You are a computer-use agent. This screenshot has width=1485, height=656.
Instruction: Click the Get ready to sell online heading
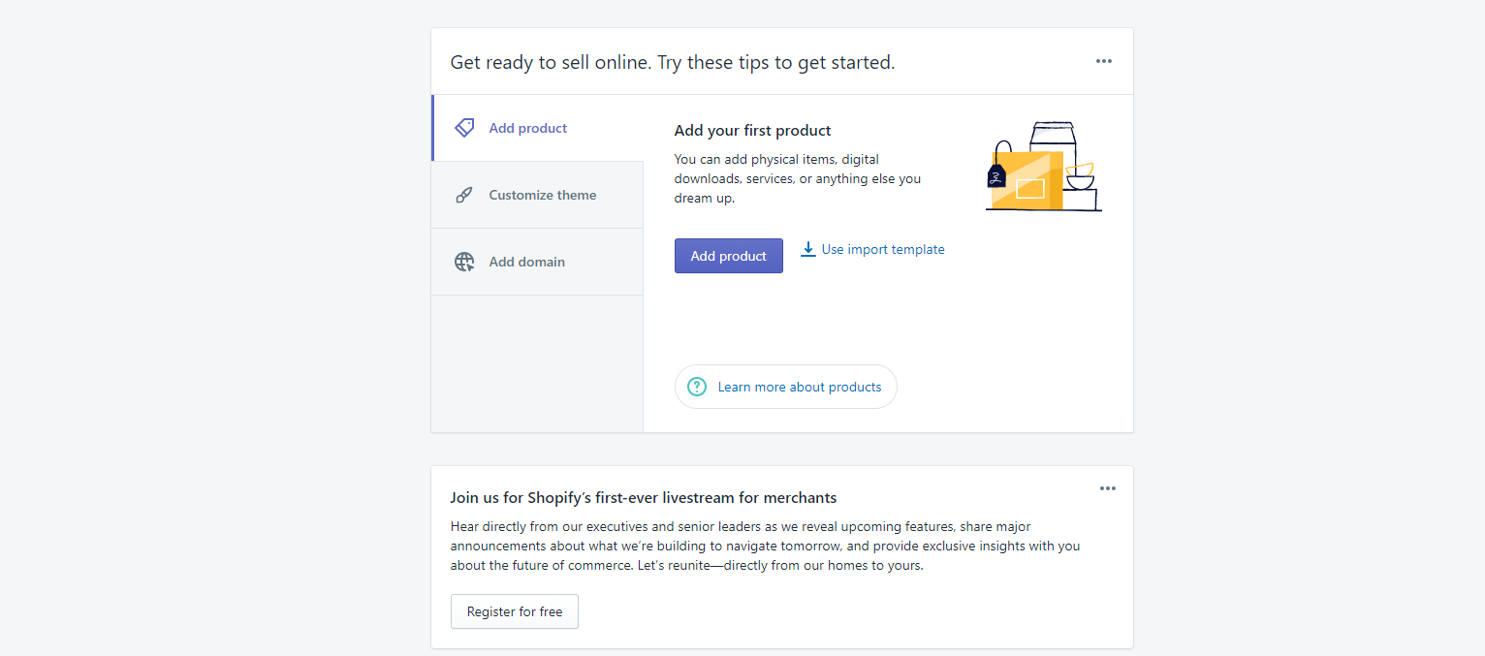click(x=673, y=63)
